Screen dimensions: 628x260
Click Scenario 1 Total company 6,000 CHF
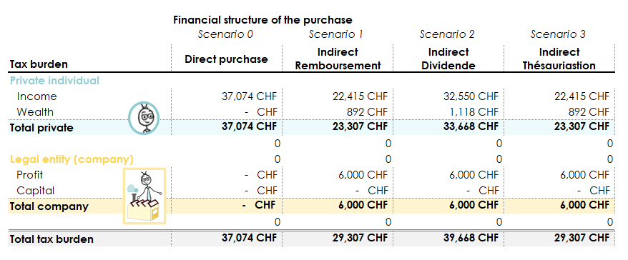363,205
